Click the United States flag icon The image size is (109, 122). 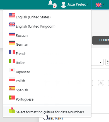pos(12,15)
